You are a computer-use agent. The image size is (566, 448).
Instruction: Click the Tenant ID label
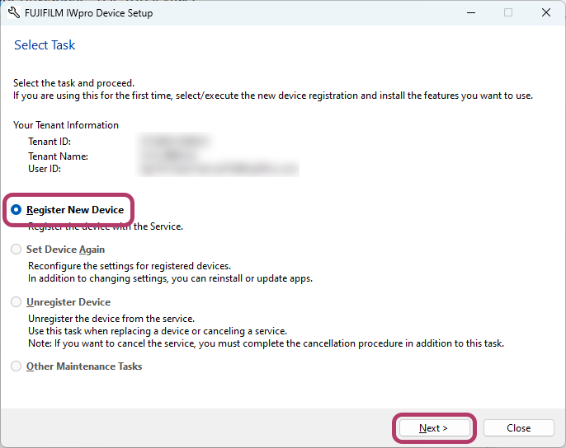(x=50, y=142)
